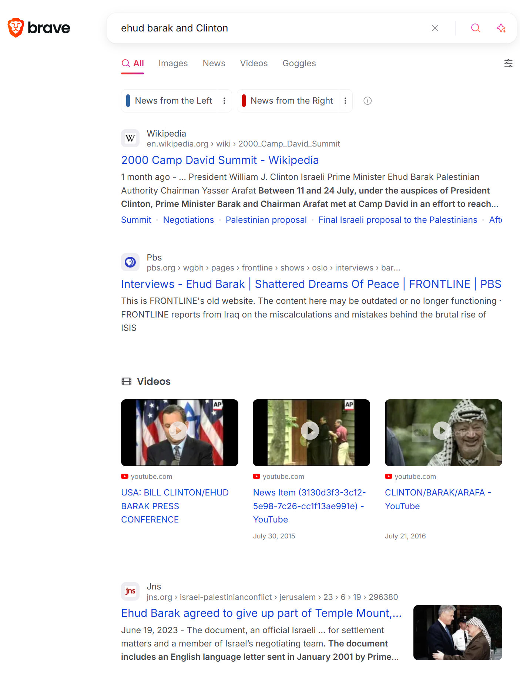Play the CLINTON/BARAK/ARAFA video thumbnail
The height and width of the screenshot is (682, 520).
click(x=443, y=433)
